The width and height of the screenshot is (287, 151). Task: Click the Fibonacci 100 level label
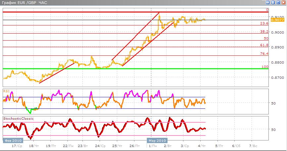(265, 67)
